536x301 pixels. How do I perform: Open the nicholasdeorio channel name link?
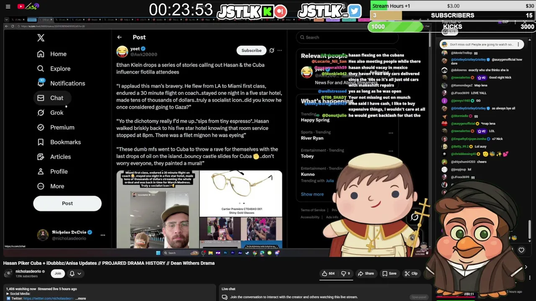pyautogui.click(x=28, y=271)
